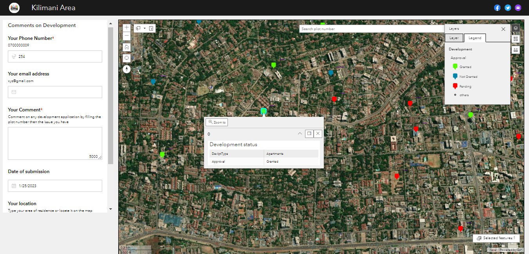Activate the find my location icon

pos(126,58)
